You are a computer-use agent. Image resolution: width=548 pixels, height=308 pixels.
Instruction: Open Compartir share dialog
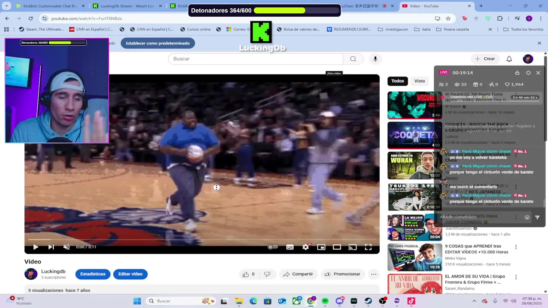298,274
